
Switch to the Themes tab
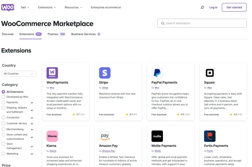click(x=56, y=34)
